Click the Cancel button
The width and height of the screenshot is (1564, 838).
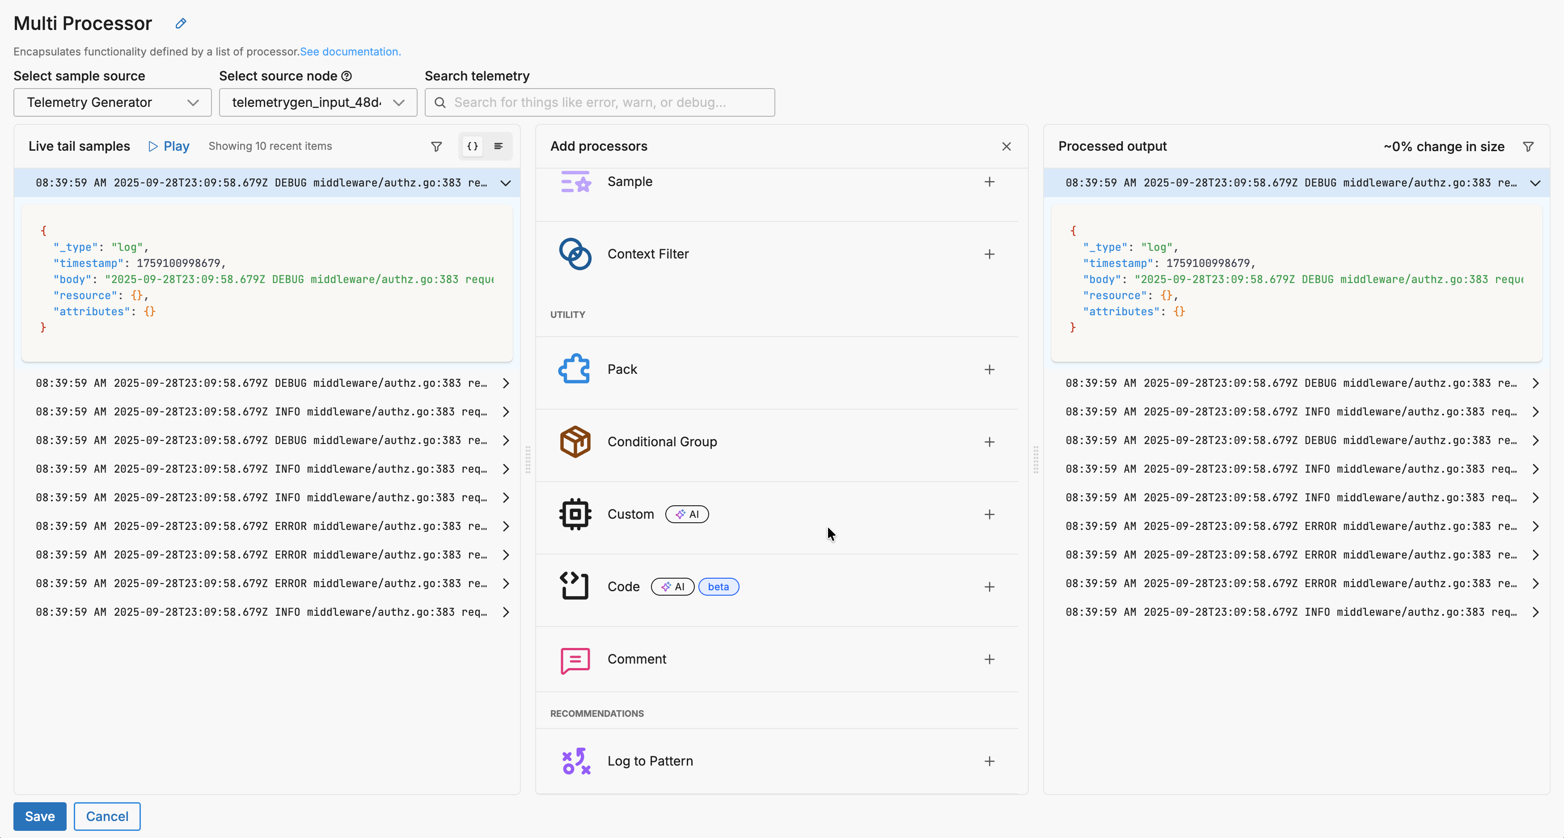[107, 817]
